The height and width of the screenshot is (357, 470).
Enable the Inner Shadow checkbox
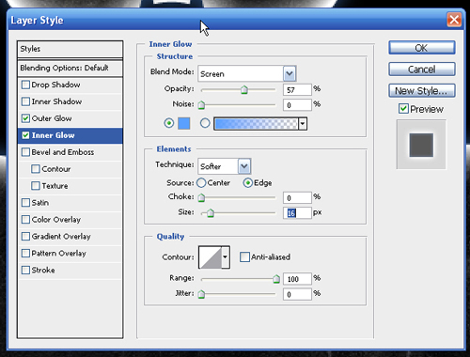pyautogui.click(x=25, y=101)
